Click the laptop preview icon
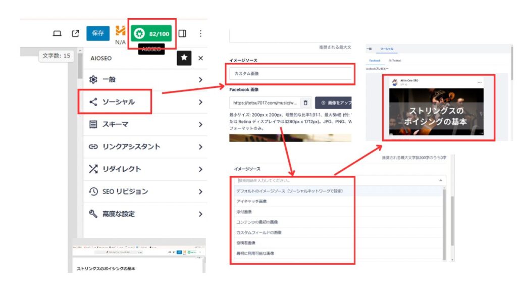This screenshot has height=291, width=517. pos(57,33)
